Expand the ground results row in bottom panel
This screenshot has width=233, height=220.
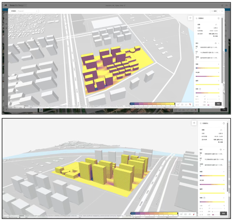(224, 172)
